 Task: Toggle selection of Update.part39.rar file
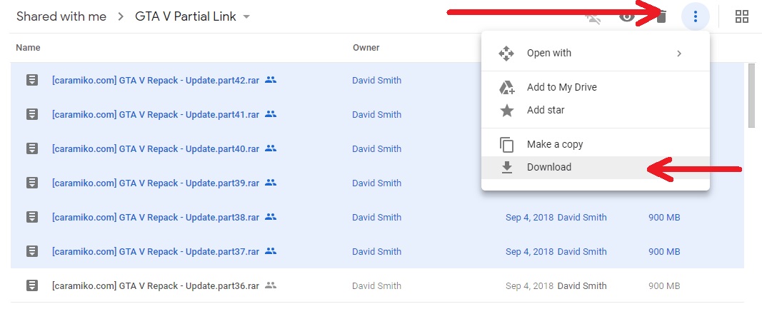[155, 183]
